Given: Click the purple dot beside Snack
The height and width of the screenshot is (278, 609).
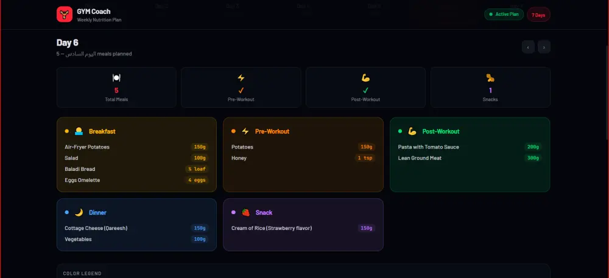Looking at the screenshot, I should coord(233,212).
